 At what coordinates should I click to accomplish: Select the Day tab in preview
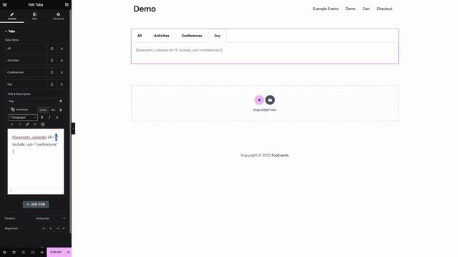(218, 36)
